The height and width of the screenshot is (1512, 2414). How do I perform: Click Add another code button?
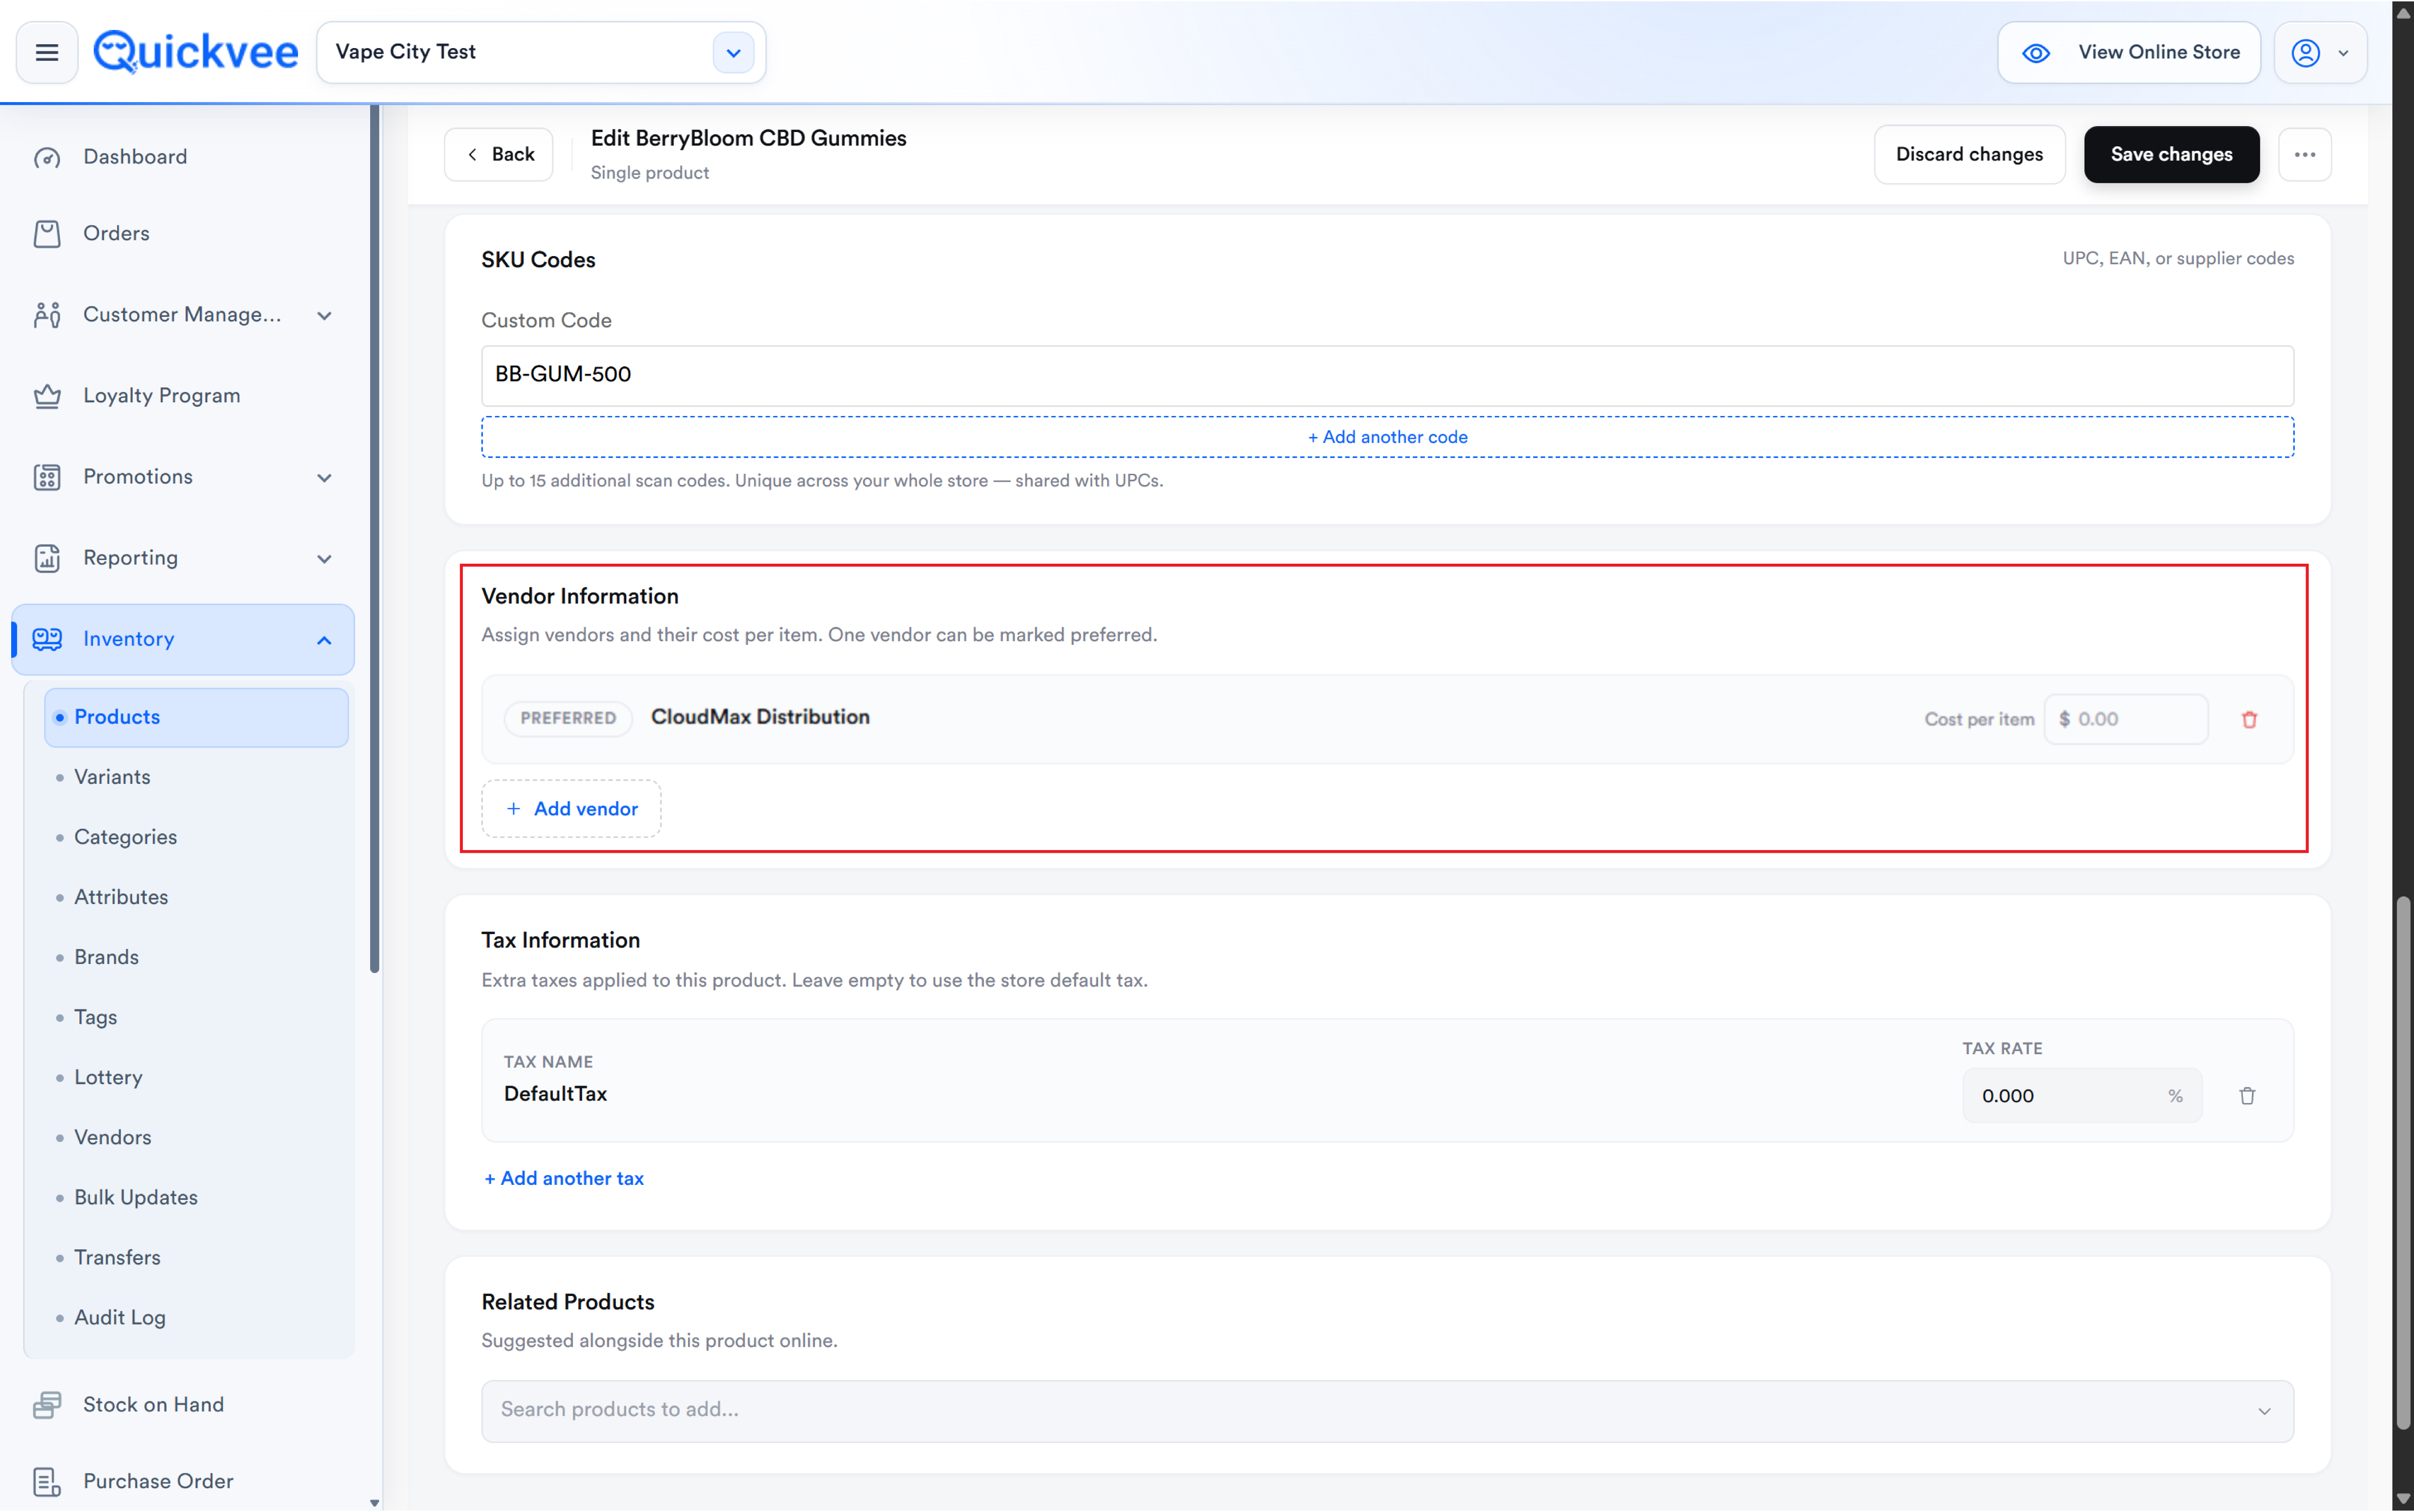point(1388,437)
